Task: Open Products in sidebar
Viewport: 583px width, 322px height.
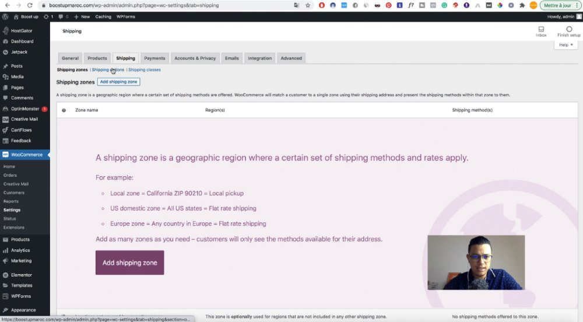Action: pos(20,239)
